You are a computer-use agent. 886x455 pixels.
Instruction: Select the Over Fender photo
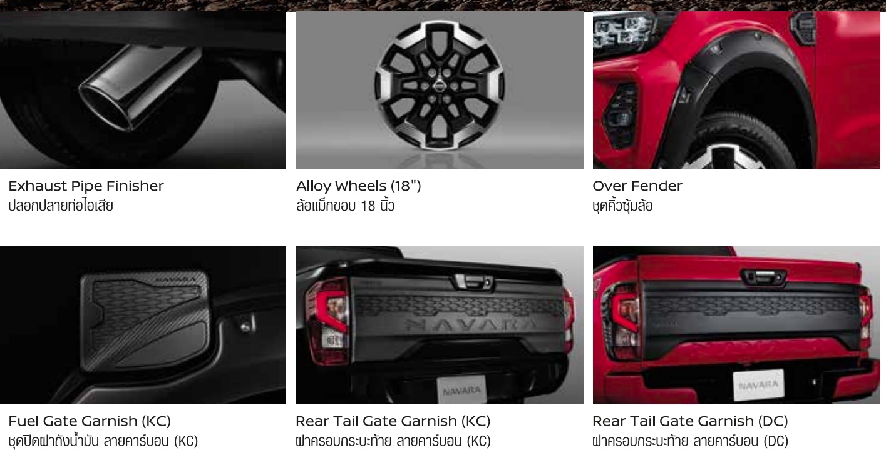pos(736,90)
